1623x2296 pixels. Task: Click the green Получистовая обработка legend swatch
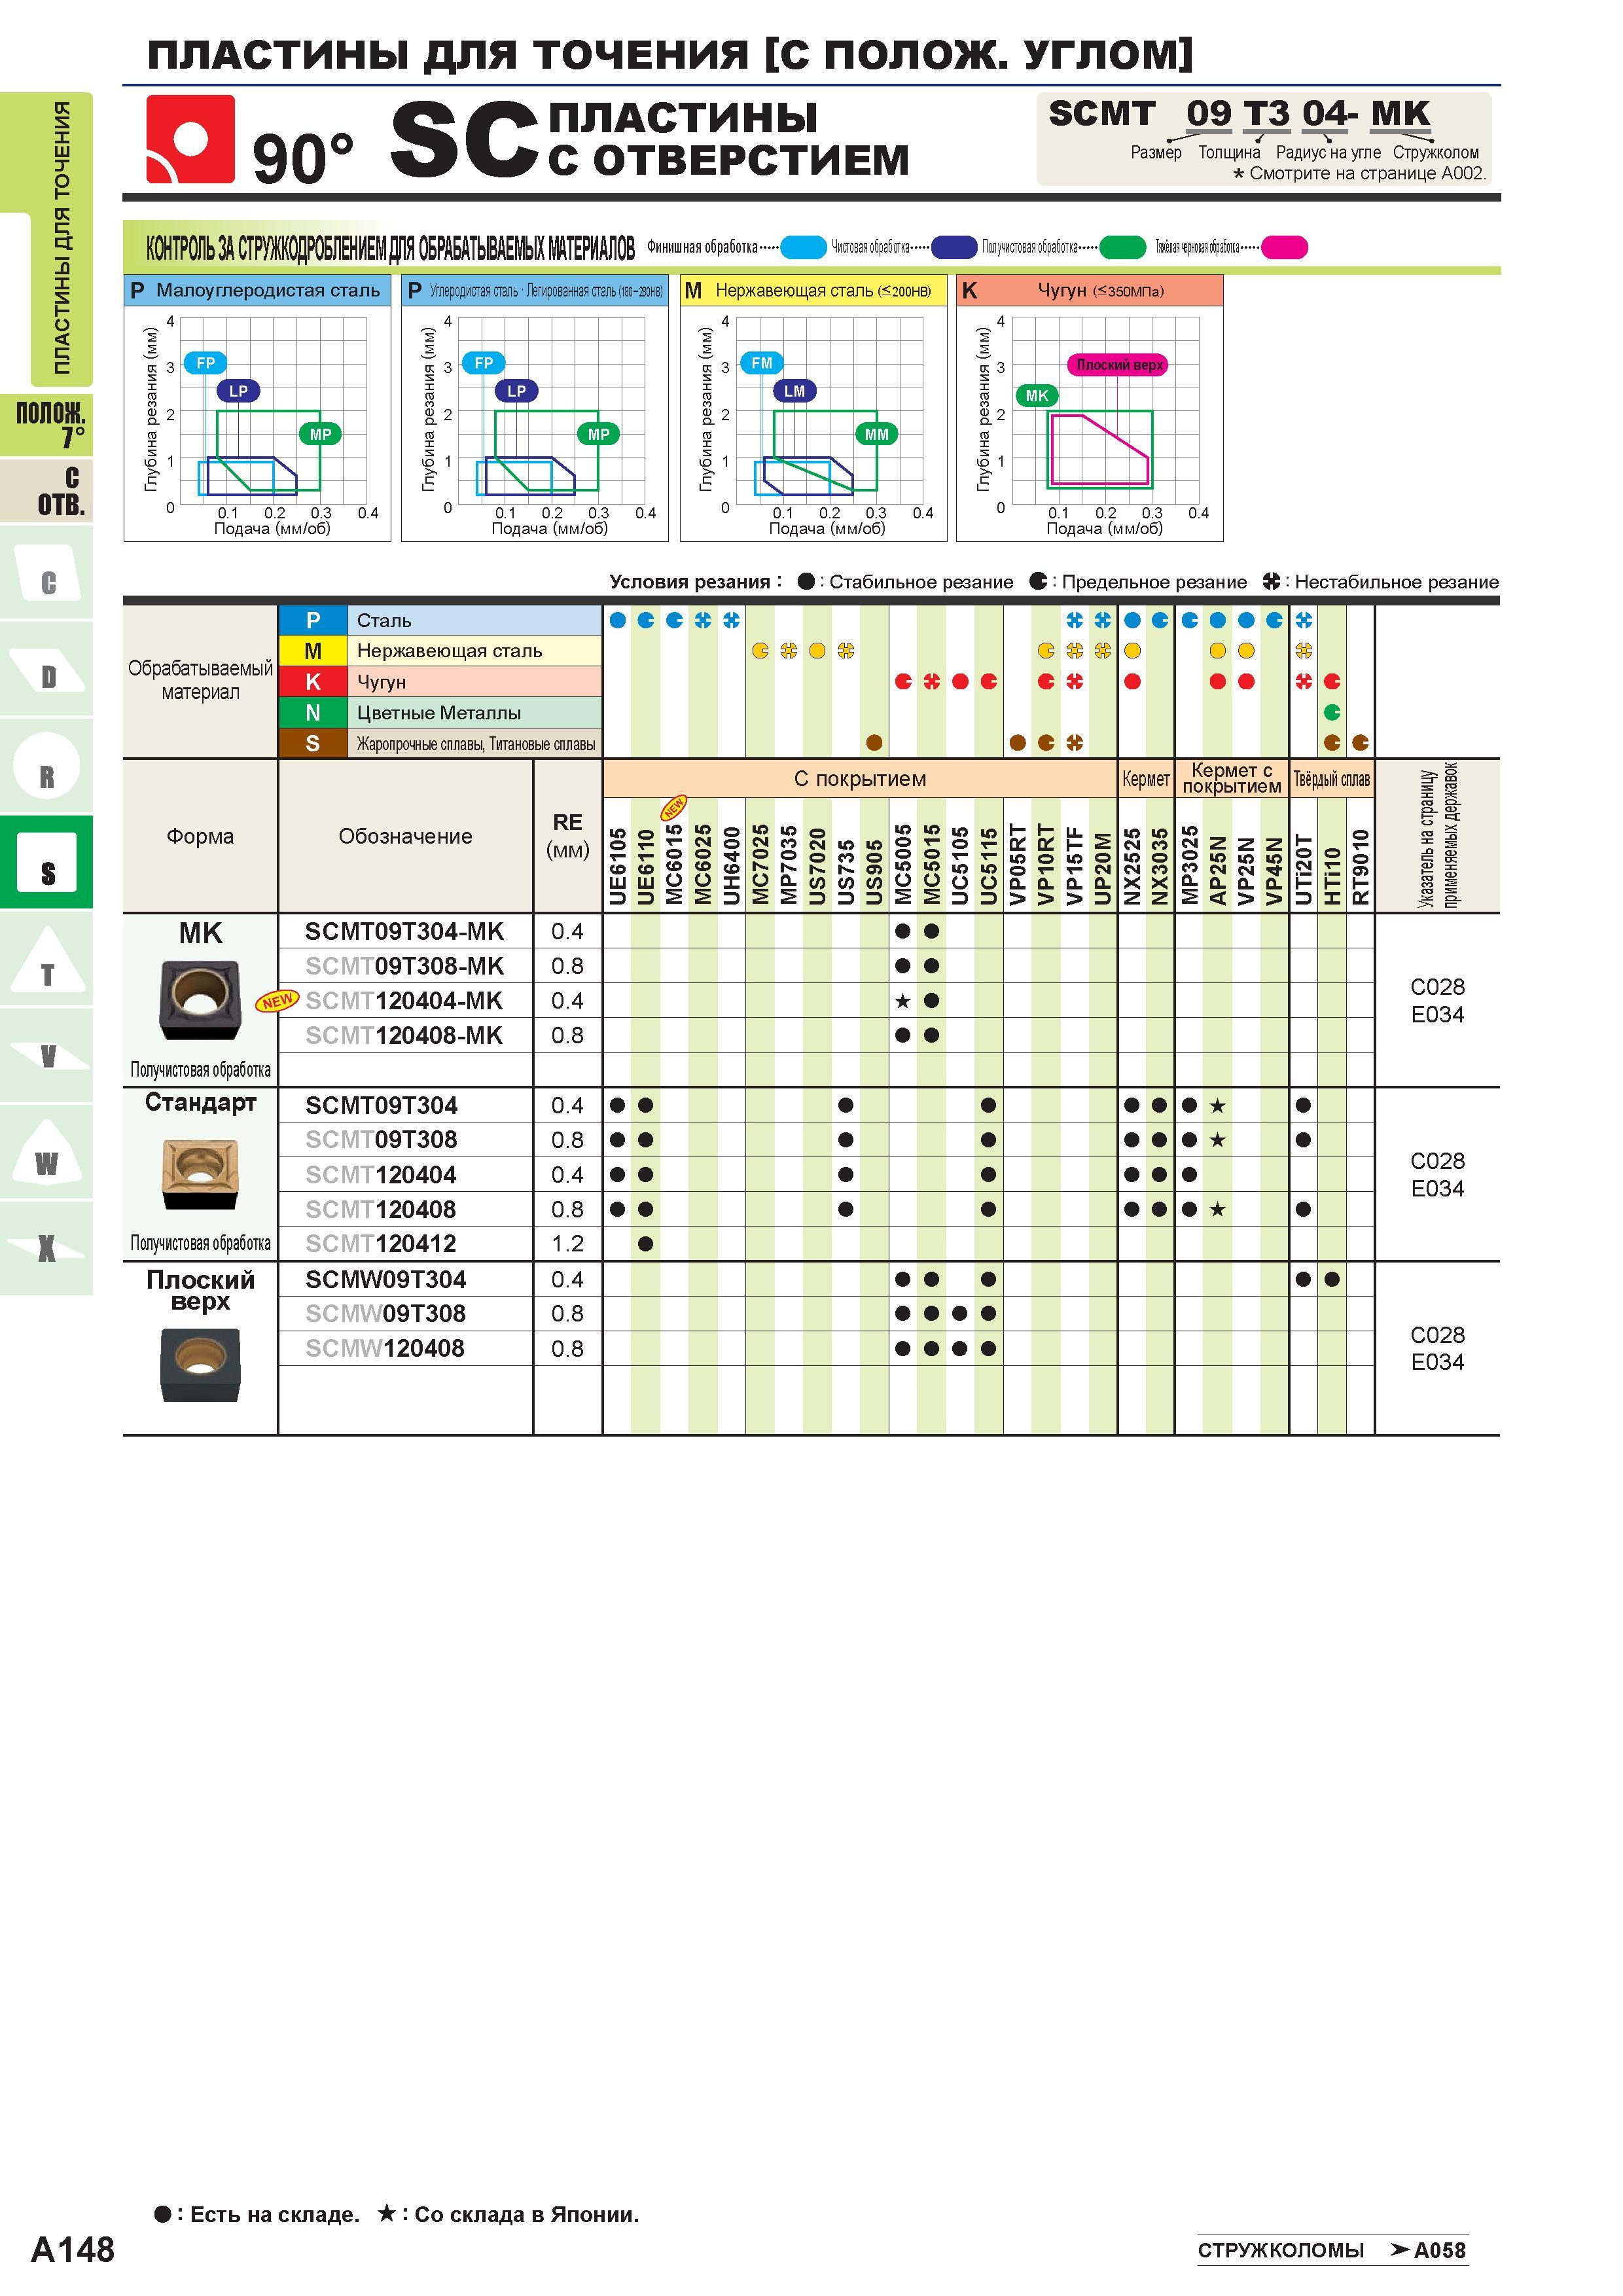(x=1122, y=247)
